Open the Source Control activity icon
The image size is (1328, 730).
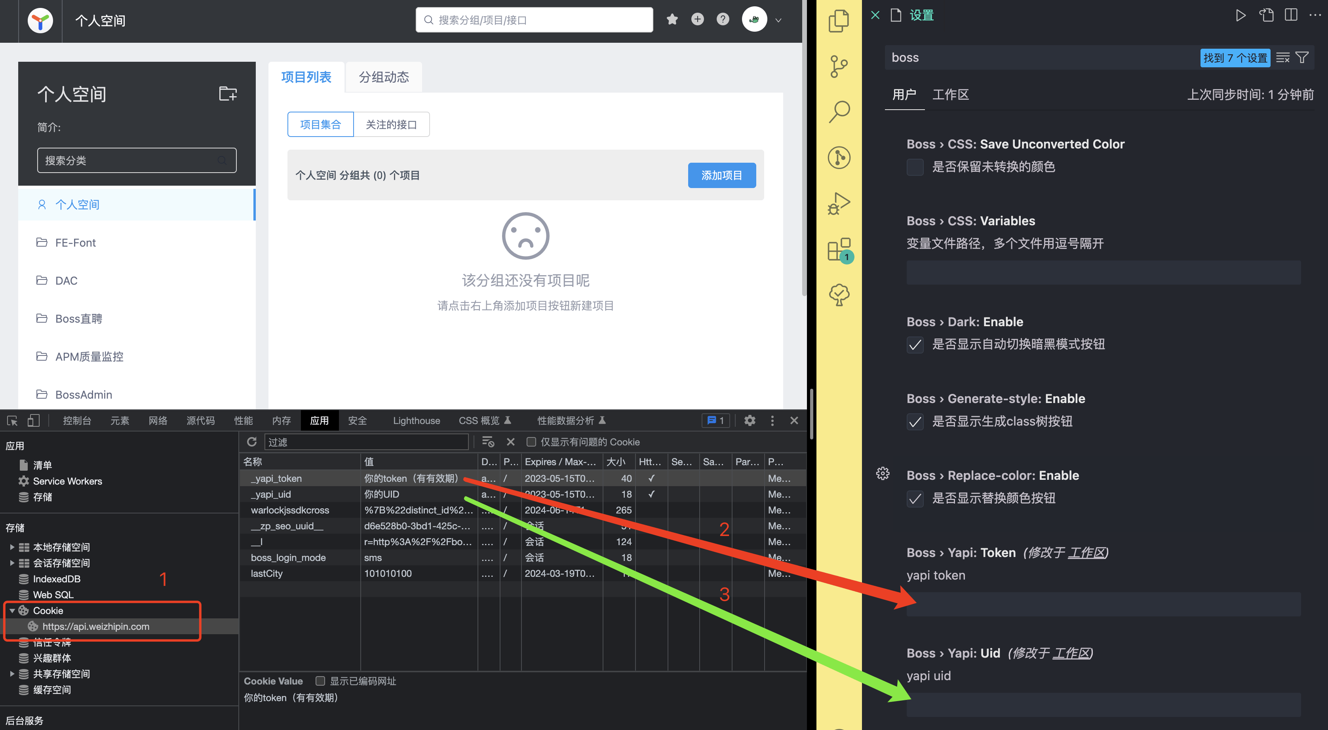(839, 67)
